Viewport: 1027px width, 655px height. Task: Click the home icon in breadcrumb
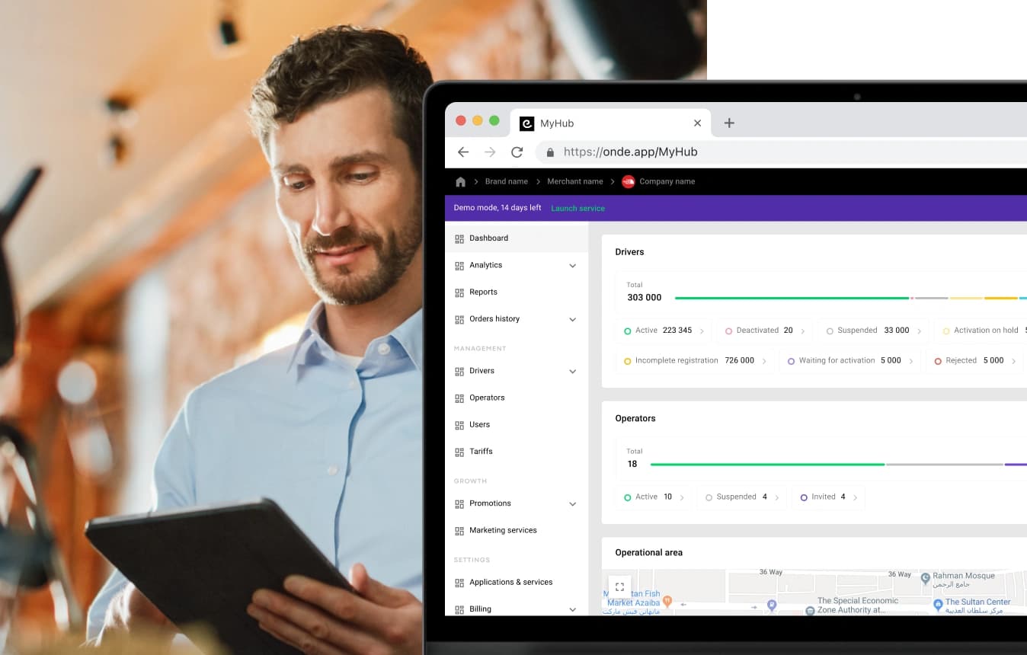(x=460, y=182)
